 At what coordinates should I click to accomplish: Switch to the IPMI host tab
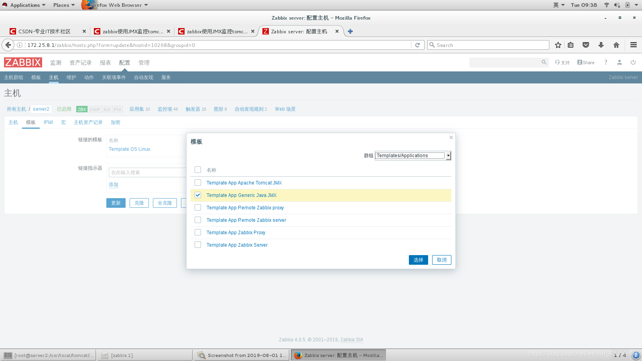tap(48, 122)
